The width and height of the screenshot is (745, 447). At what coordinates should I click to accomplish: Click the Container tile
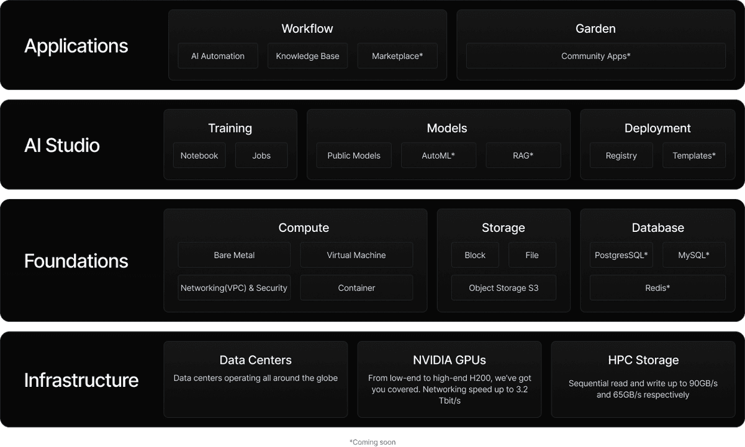coord(356,288)
